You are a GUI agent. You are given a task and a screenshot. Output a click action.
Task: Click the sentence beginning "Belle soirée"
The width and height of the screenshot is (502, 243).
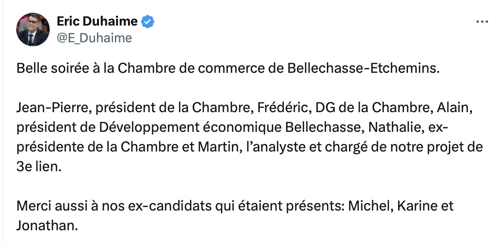click(228, 68)
